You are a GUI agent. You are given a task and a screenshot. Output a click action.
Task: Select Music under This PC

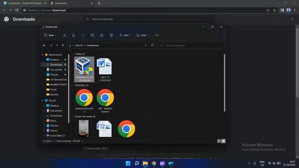pyautogui.click(x=53, y=120)
